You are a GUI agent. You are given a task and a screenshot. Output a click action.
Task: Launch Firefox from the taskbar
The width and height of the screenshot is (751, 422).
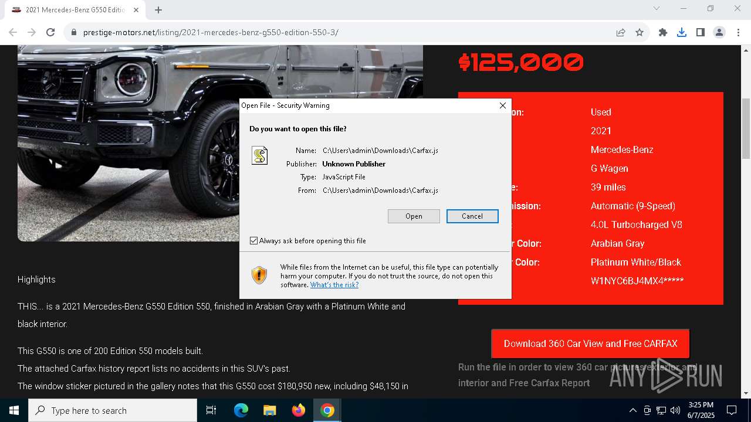click(299, 410)
